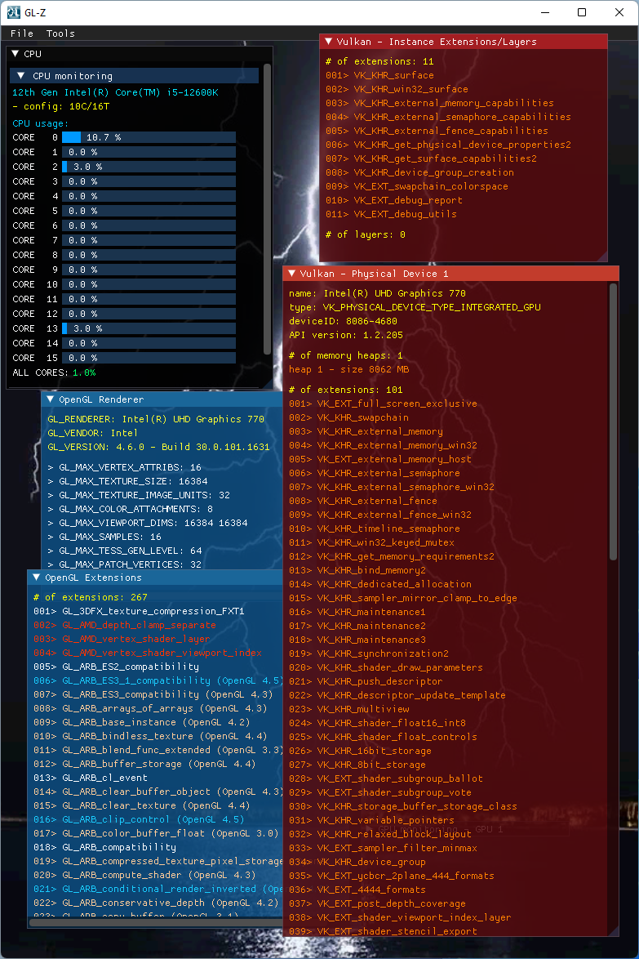Image resolution: width=639 pixels, height=959 pixels.
Task: Click CORE 2 usage bar at 3.0 %
Action: 149,167
